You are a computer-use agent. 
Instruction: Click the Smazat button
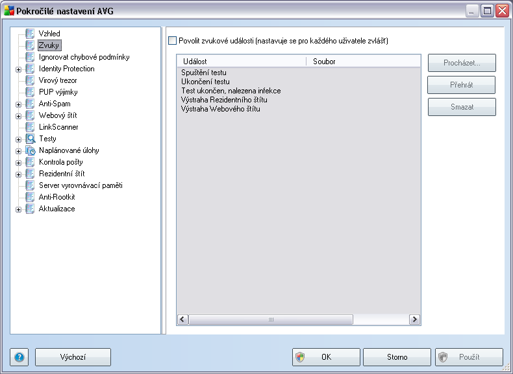(x=462, y=106)
